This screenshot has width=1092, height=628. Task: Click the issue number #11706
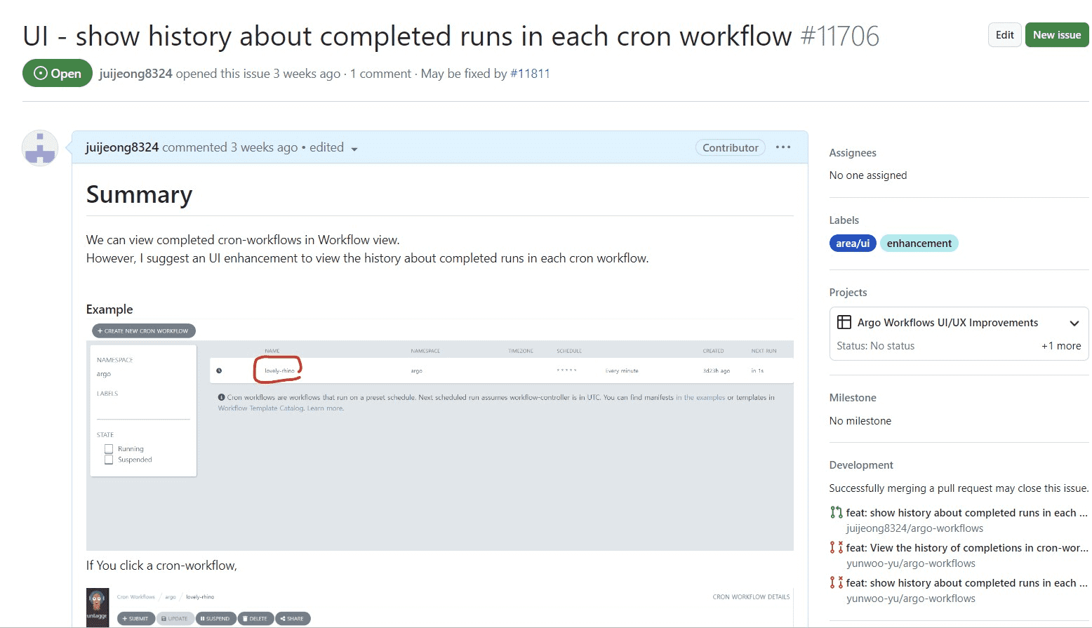839,36
